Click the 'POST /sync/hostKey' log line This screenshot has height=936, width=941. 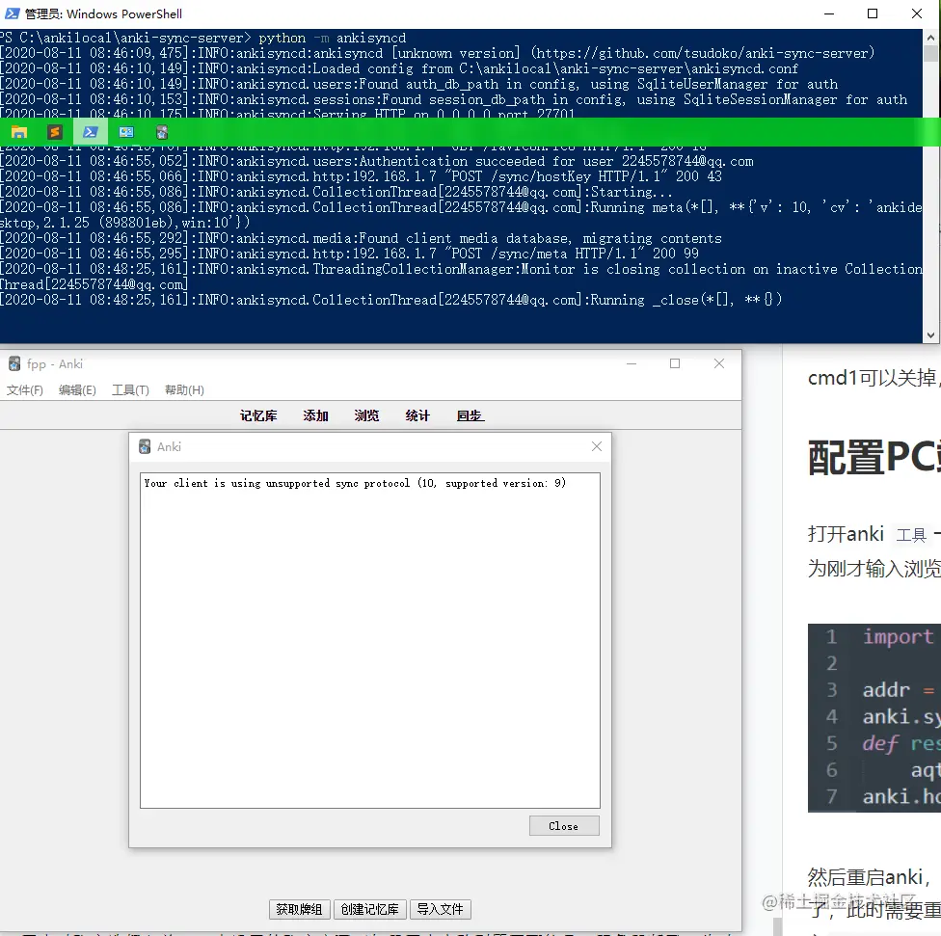(x=362, y=176)
